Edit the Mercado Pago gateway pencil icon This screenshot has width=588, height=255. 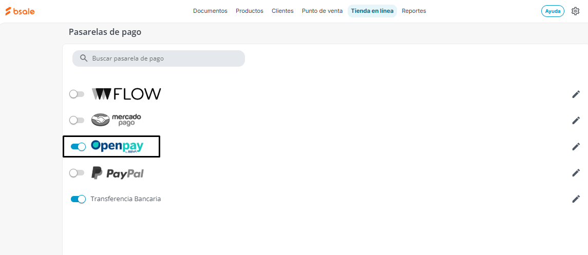pyautogui.click(x=576, y=120)
